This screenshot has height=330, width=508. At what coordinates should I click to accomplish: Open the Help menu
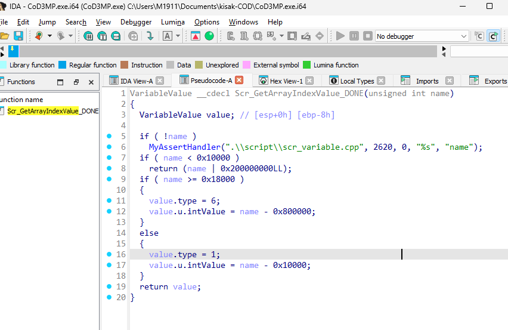(275, 22)
